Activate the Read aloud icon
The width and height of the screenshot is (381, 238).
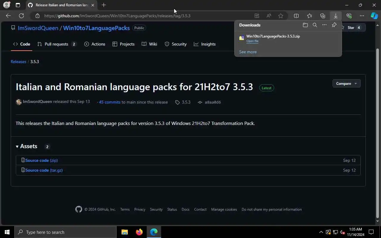[269, 16]
